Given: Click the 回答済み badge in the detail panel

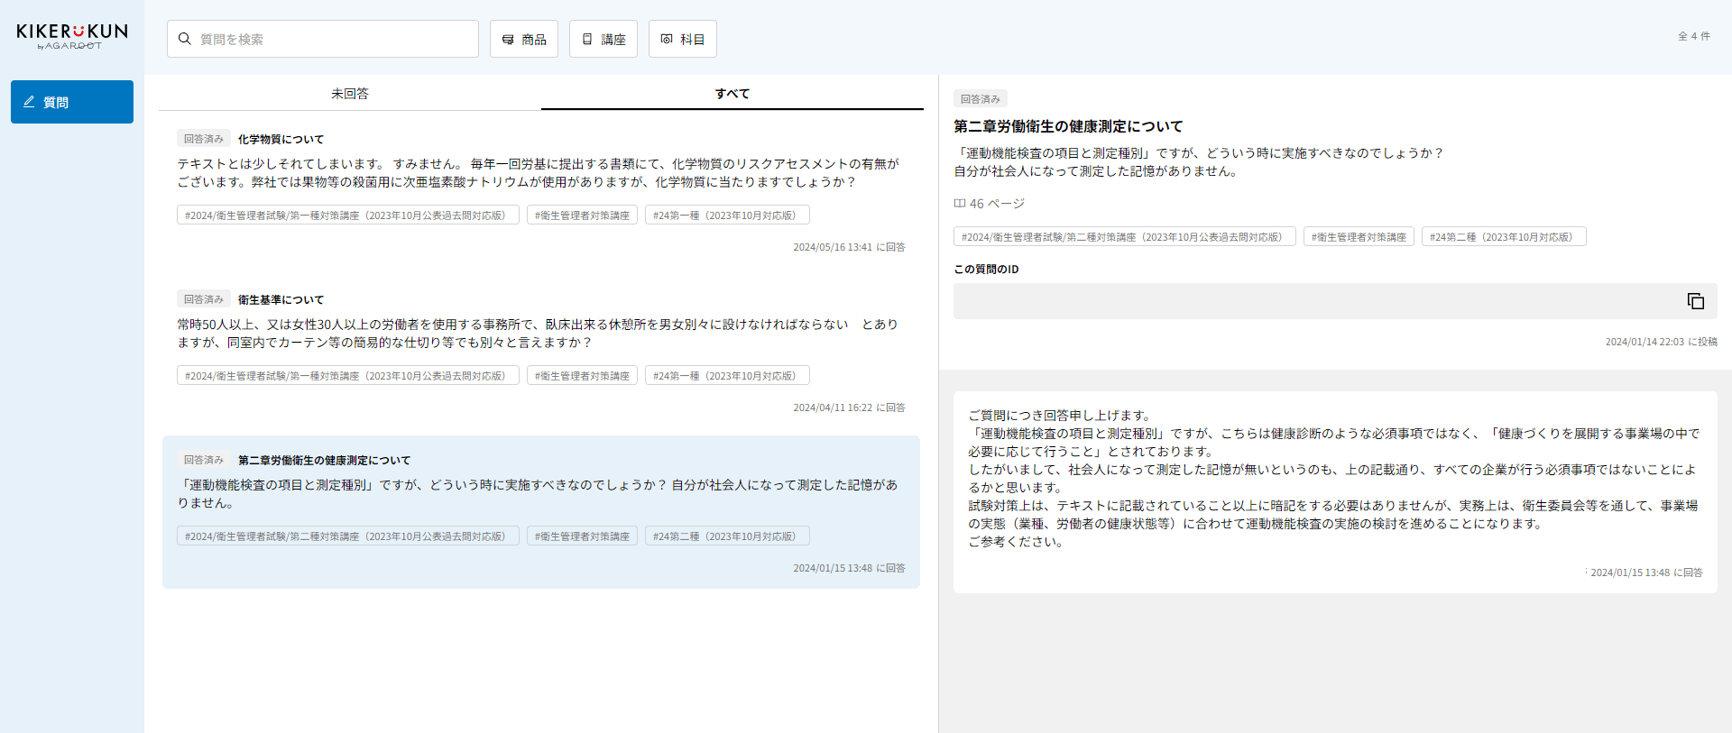Looking at the screenshot, I should pyautogui.click(x=980, y=99).
